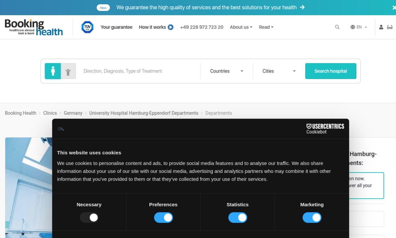The image size is (396, 238).
Task: Open the Countries dropdown
Action: coord(226,71)
